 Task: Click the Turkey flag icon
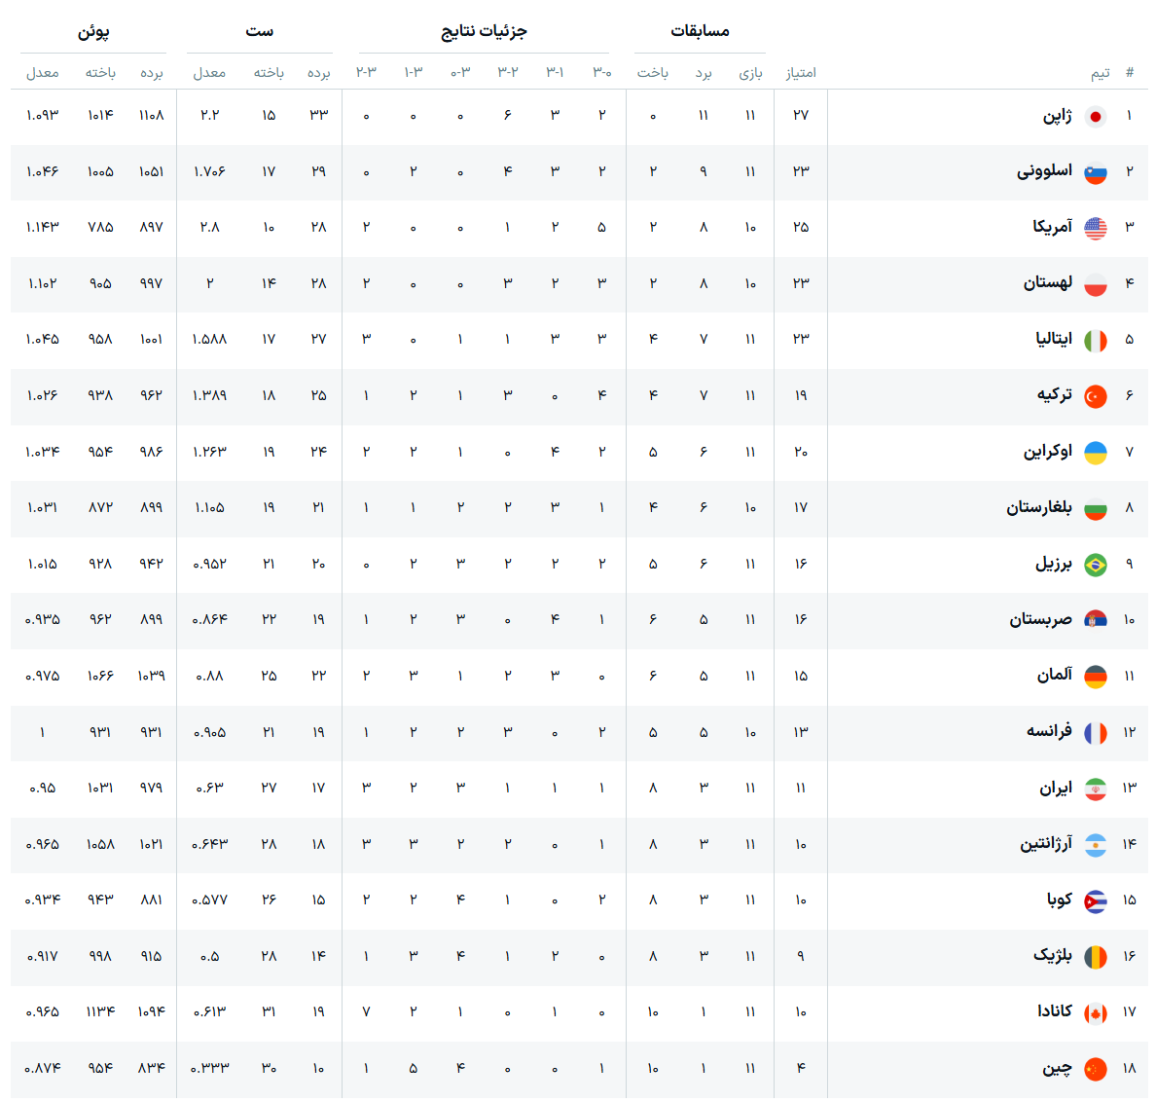point(1096,397)
